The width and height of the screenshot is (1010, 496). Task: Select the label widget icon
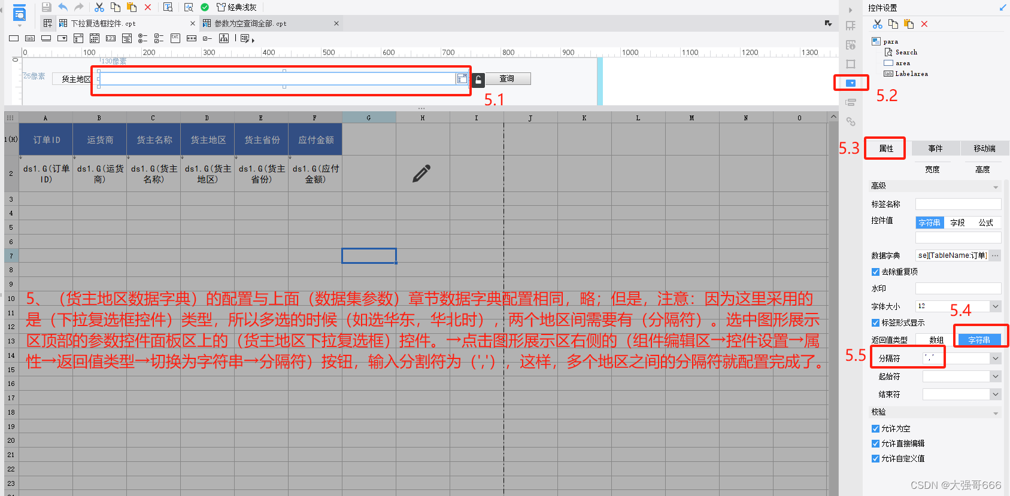(30, 38)
